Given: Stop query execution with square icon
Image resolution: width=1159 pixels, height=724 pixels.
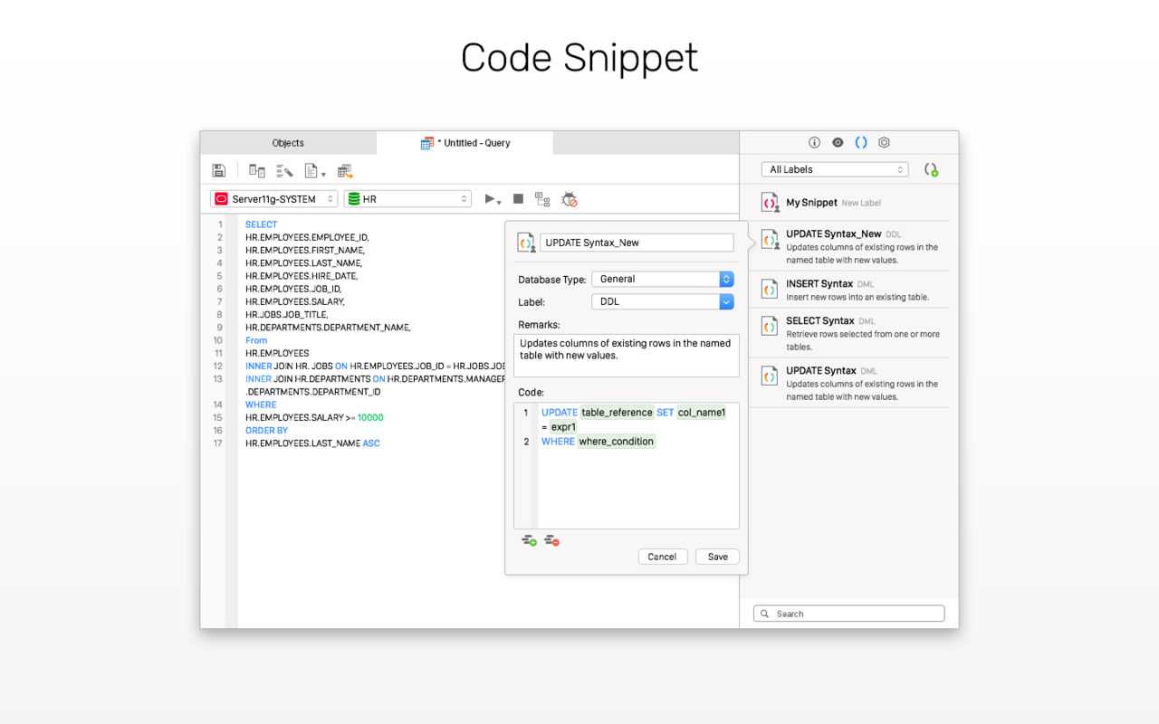Looking at the screenshot, I should click(518, 199).
